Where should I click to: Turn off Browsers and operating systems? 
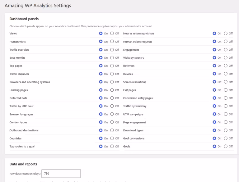(x=112, y=82)
